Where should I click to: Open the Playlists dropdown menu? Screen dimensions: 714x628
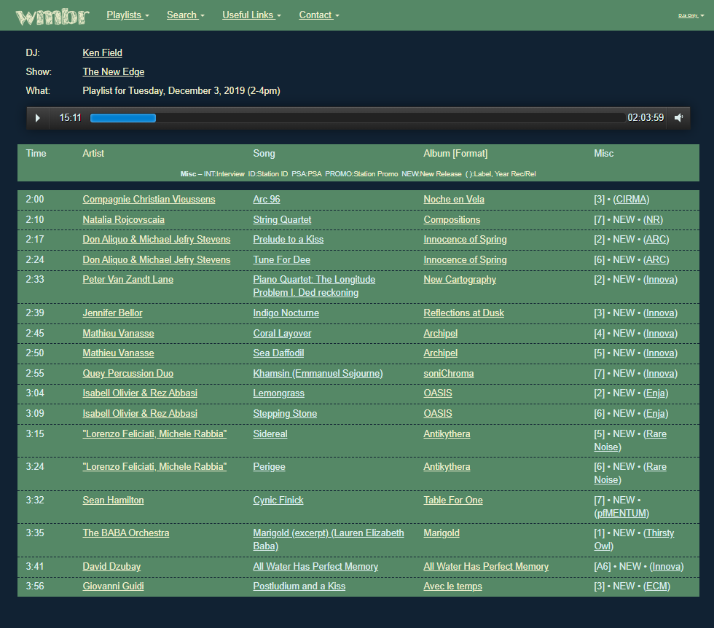(128, 15)
